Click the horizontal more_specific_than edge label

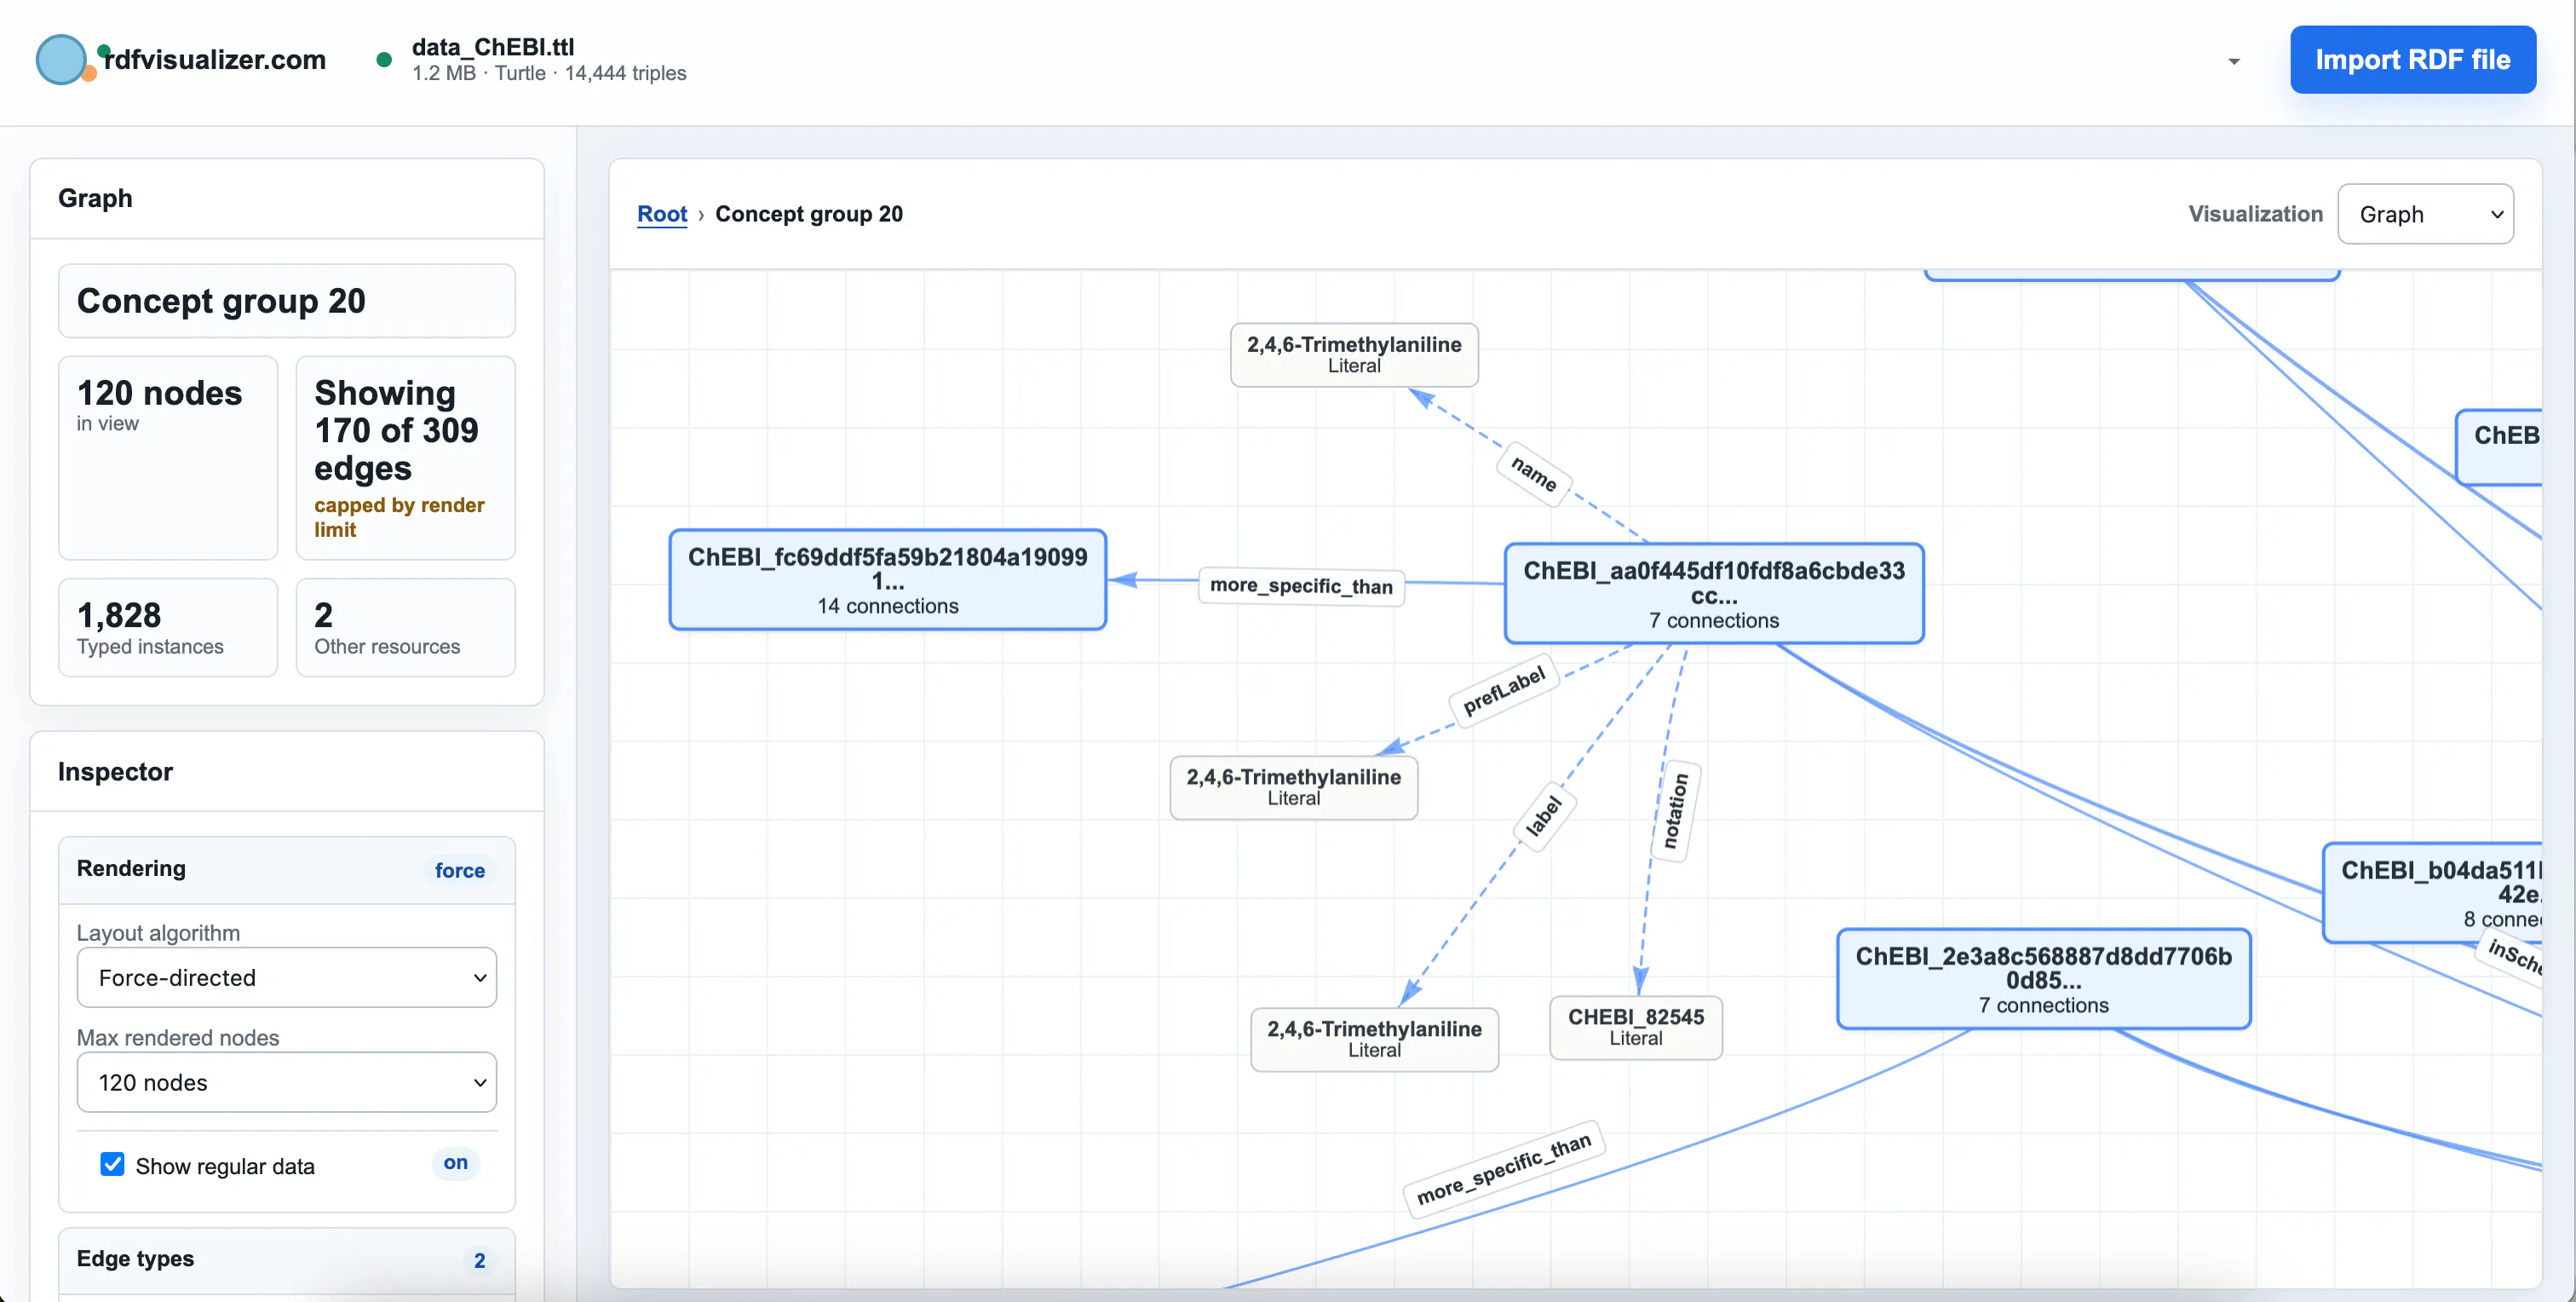tap(1301, 586)
